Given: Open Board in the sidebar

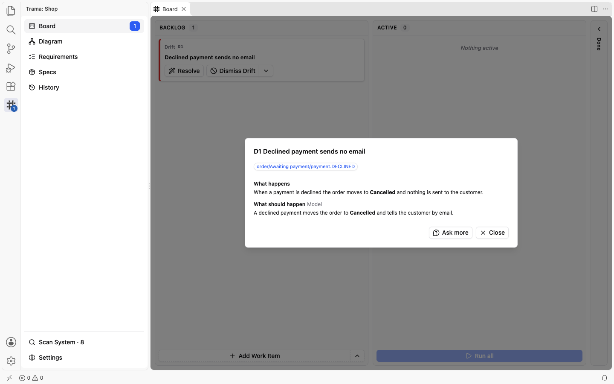Looking at the screenshot, I should coord(84,26).
